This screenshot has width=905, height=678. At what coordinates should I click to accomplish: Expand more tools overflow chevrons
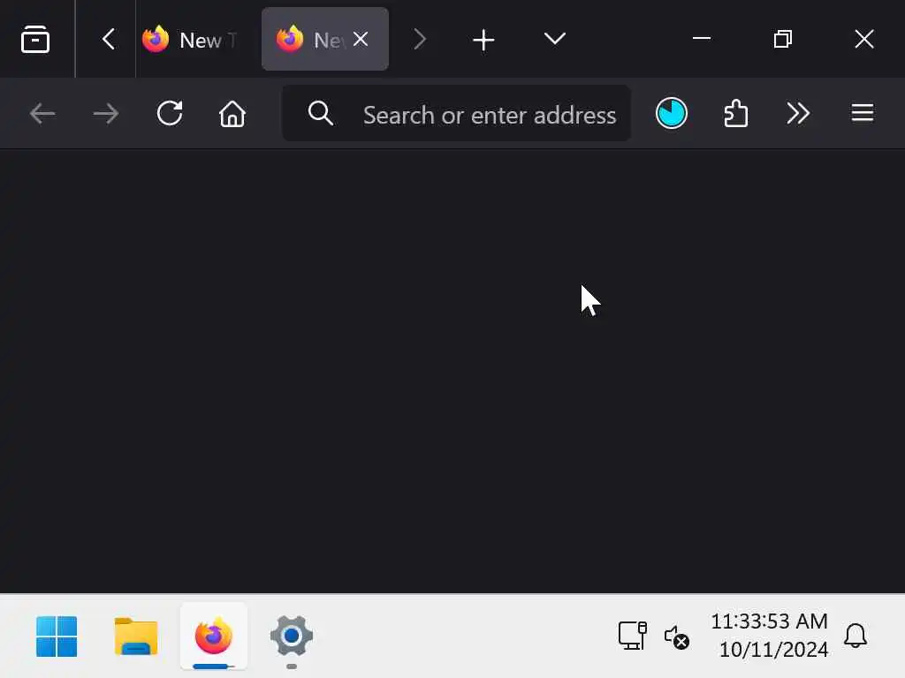[x=798, y=113]
